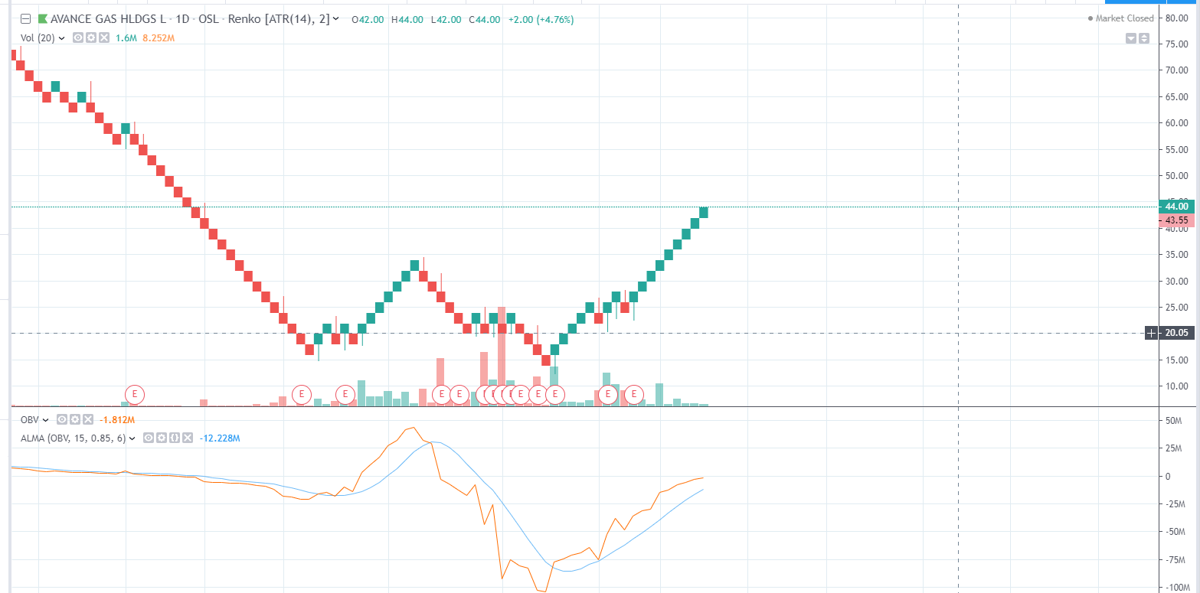Expand the AVANCE GAS HLDGS L title dropdown arrow

pyautogui.click(x=336, y=19)
